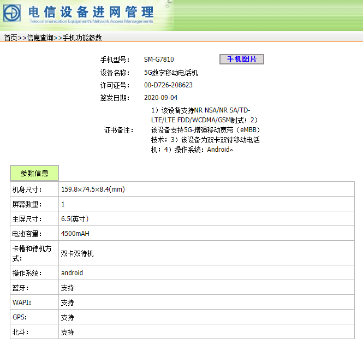363x344 pixels.
Task: Click the telecom network access logo icon
Action: click(x=12, y=13)
